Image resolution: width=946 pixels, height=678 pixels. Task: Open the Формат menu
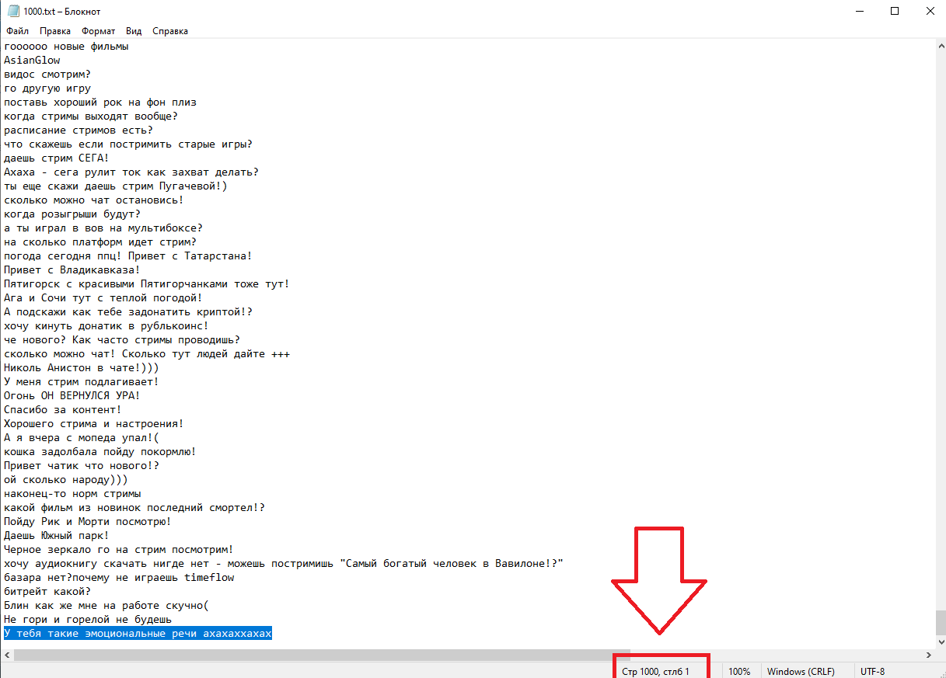point(99,31)
